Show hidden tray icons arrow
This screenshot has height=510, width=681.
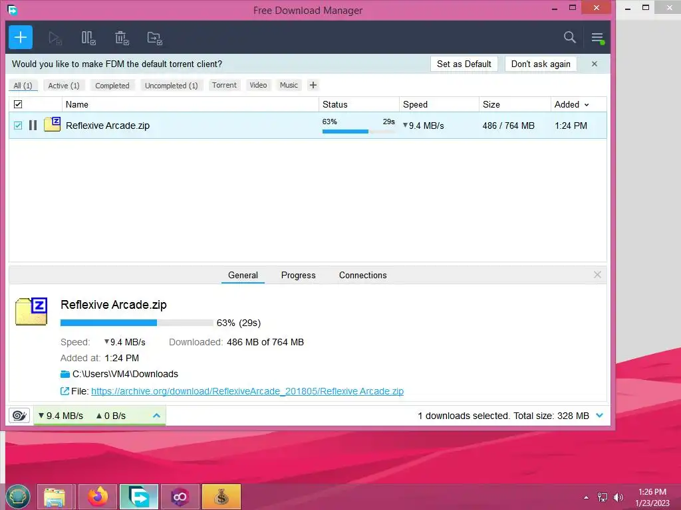(x=586, y=497)
